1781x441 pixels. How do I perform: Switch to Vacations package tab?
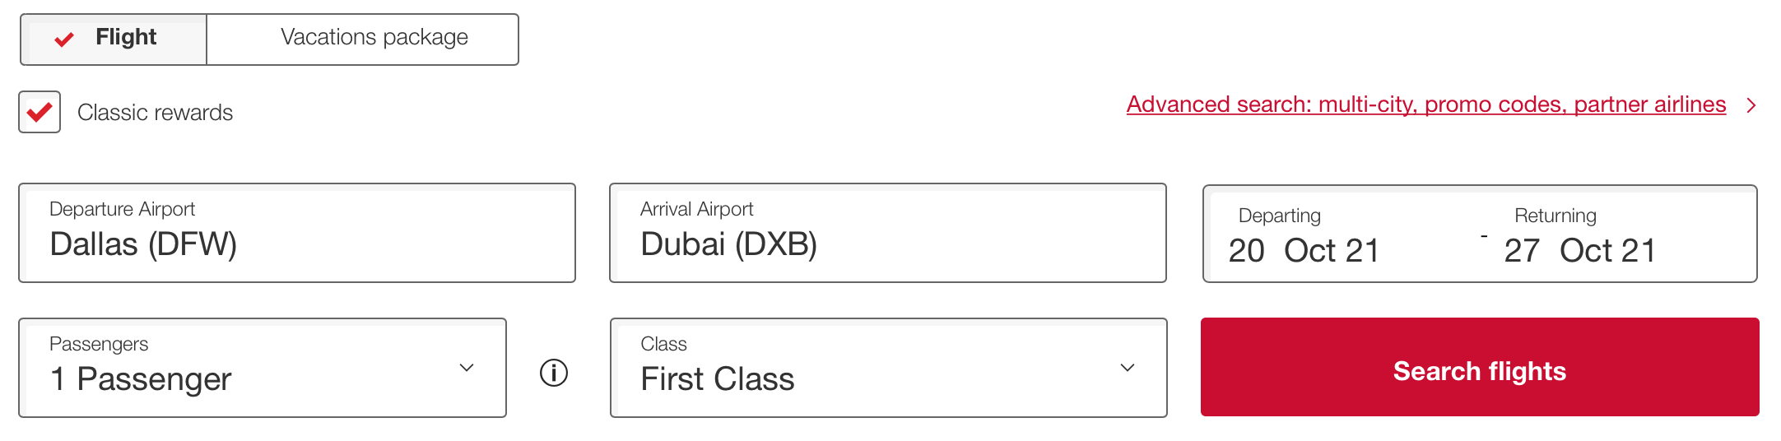point(374,38)
